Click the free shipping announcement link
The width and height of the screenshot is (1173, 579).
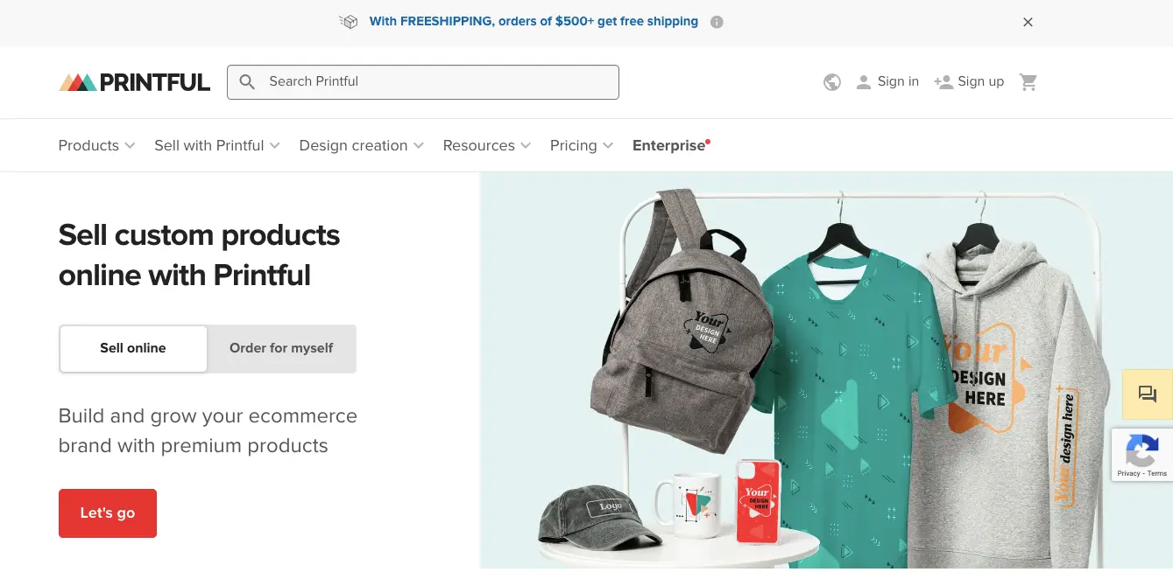533,21
